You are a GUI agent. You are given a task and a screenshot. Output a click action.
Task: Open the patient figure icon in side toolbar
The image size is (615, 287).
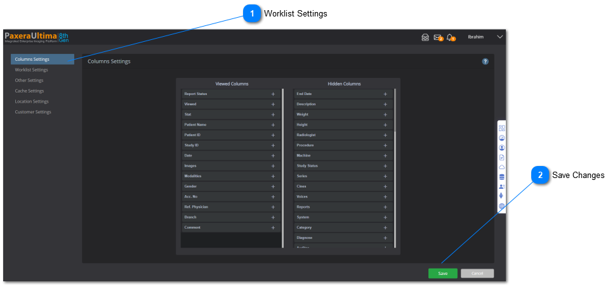501,196
